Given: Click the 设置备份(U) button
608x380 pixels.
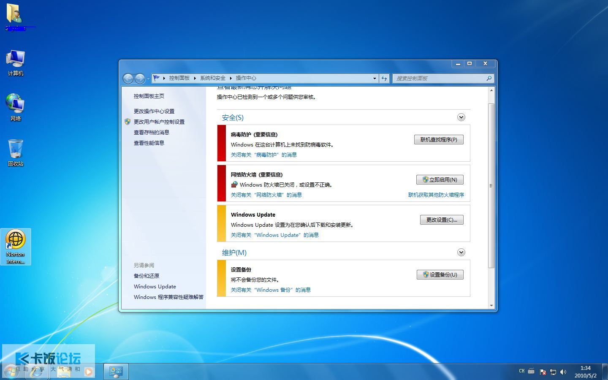Looking at the screenshot, I should [440, 274].
